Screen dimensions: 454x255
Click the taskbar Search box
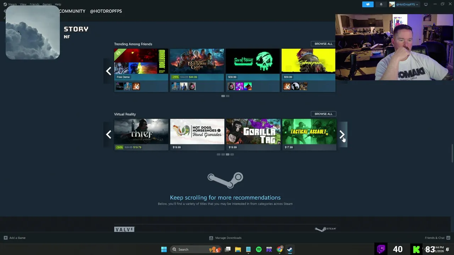(x=195, y=249)
